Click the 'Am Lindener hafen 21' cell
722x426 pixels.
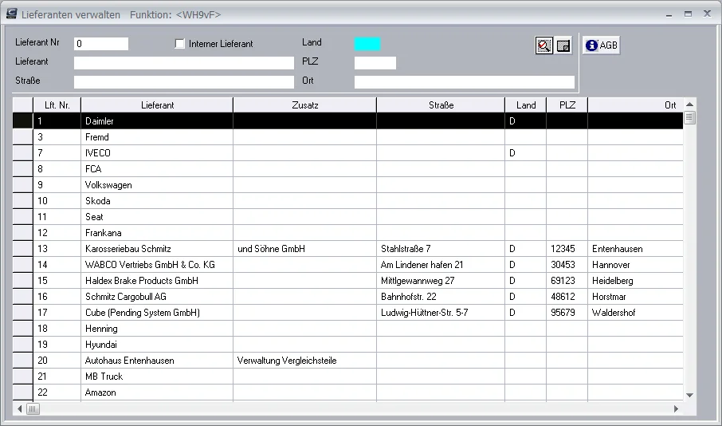point(441,265)
